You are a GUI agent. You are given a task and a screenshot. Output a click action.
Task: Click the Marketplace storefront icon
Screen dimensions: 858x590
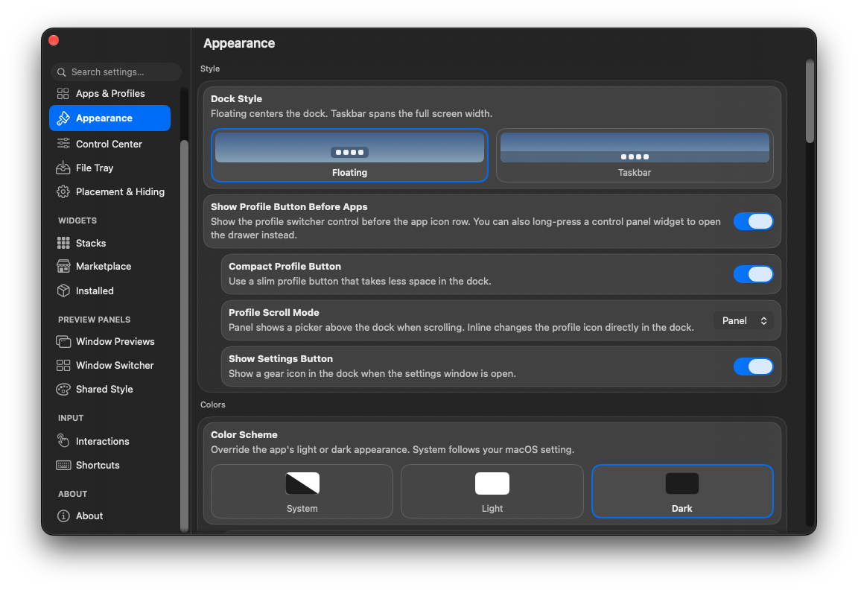click(x=63, y=266)
